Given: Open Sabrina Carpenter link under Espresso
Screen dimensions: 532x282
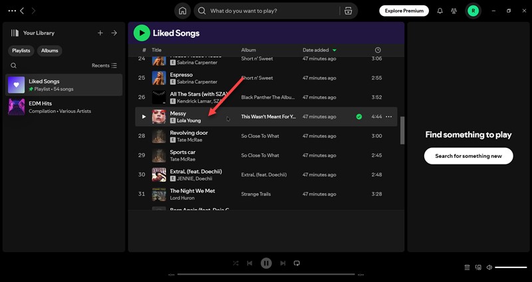Looking at the screenshot, I should 197,82.
